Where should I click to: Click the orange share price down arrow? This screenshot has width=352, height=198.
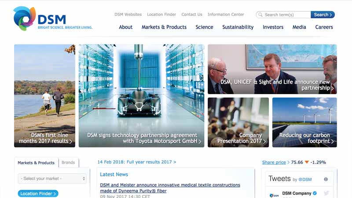point(307,162)
